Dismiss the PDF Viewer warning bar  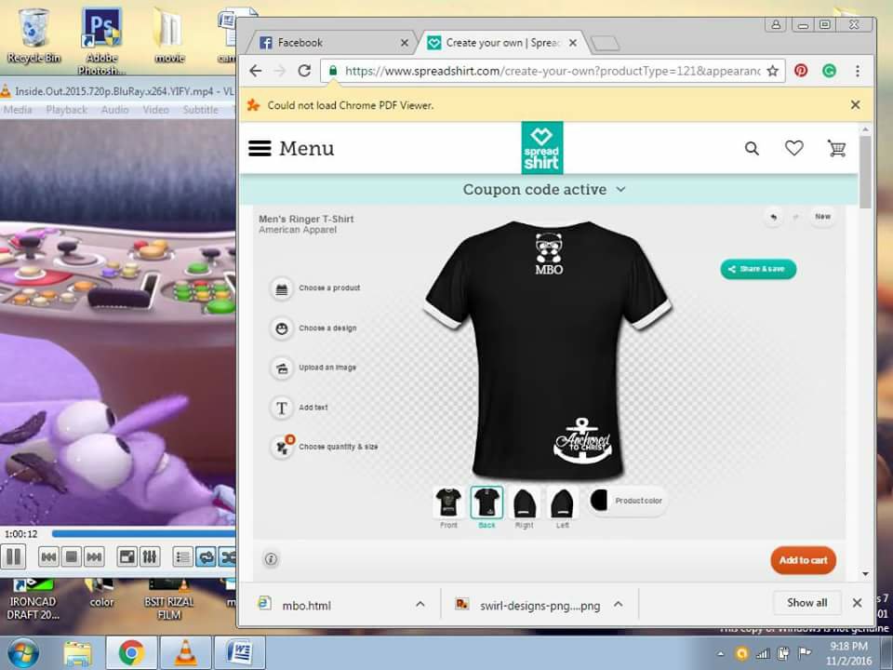pyautogui.click(x=855, y=105)
